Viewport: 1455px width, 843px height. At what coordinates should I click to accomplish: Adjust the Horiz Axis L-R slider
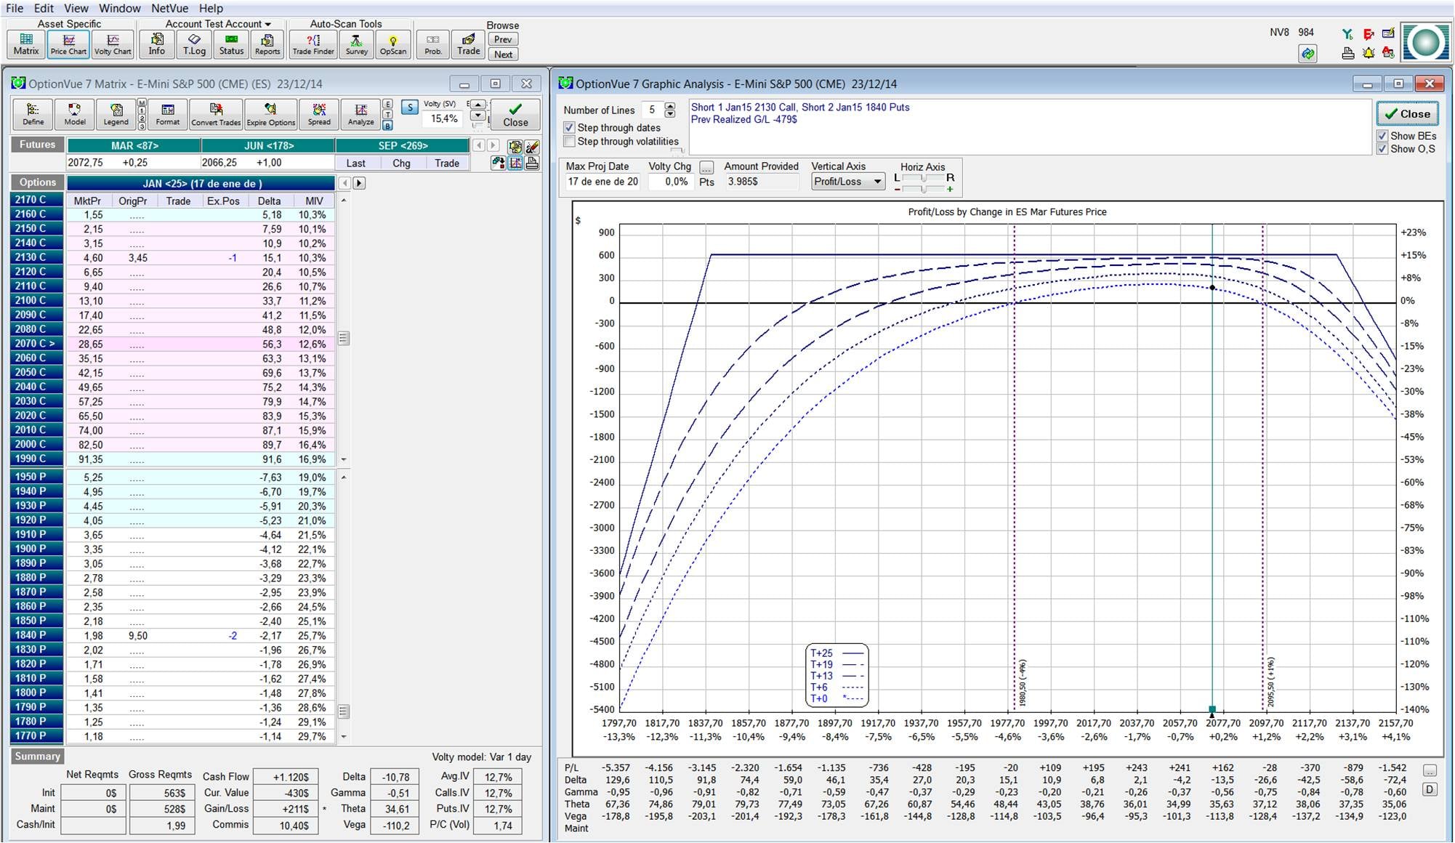point(924,178)
